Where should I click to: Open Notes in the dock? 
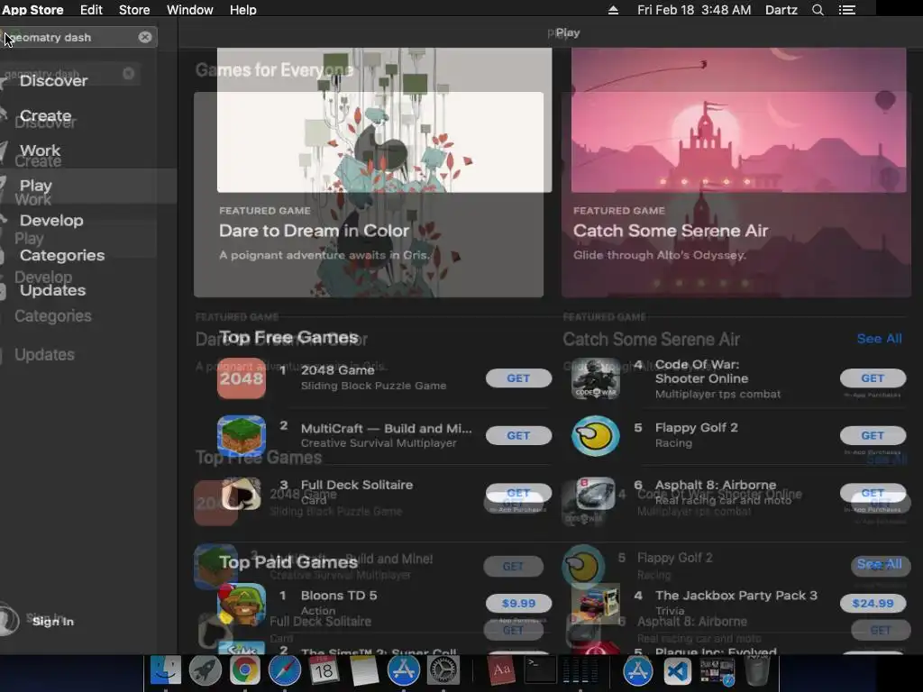[x=364, y=669]
